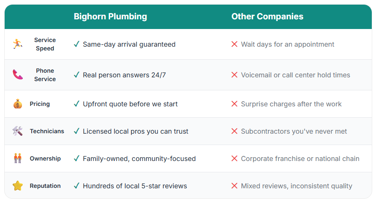
Task: Click the red X beside Wait days
Action: (x=234, y=44)
